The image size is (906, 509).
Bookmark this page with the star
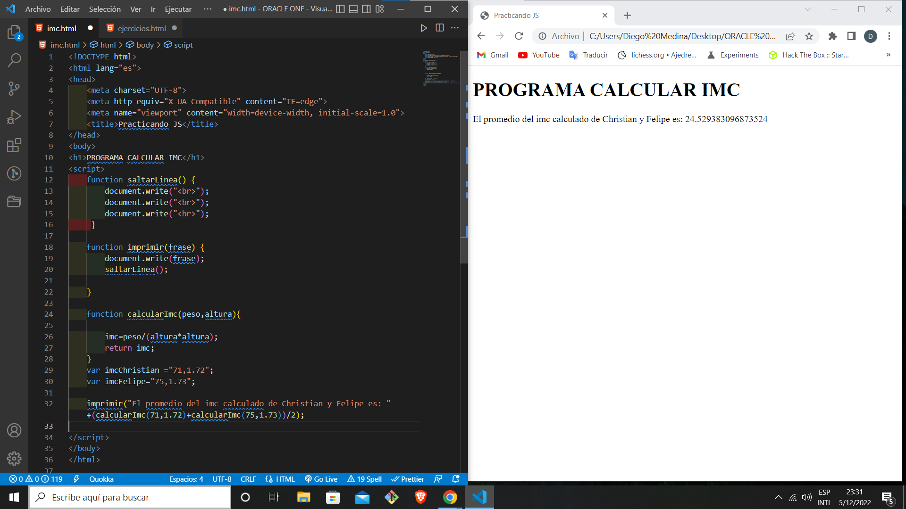click(x=809, y=36)
